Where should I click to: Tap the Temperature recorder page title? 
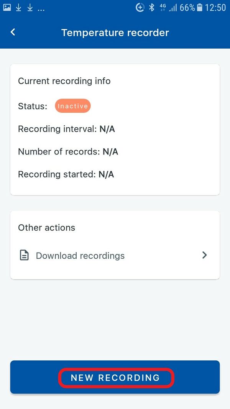pyautogui.click(x=115, y=33)
